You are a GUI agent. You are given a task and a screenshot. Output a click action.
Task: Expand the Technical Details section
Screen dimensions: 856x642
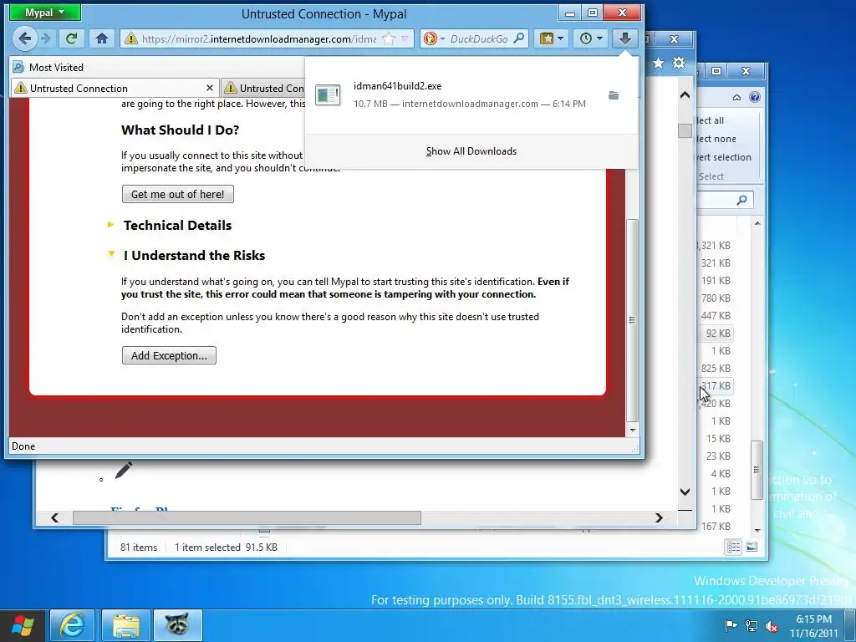click(x=177, y=226)
